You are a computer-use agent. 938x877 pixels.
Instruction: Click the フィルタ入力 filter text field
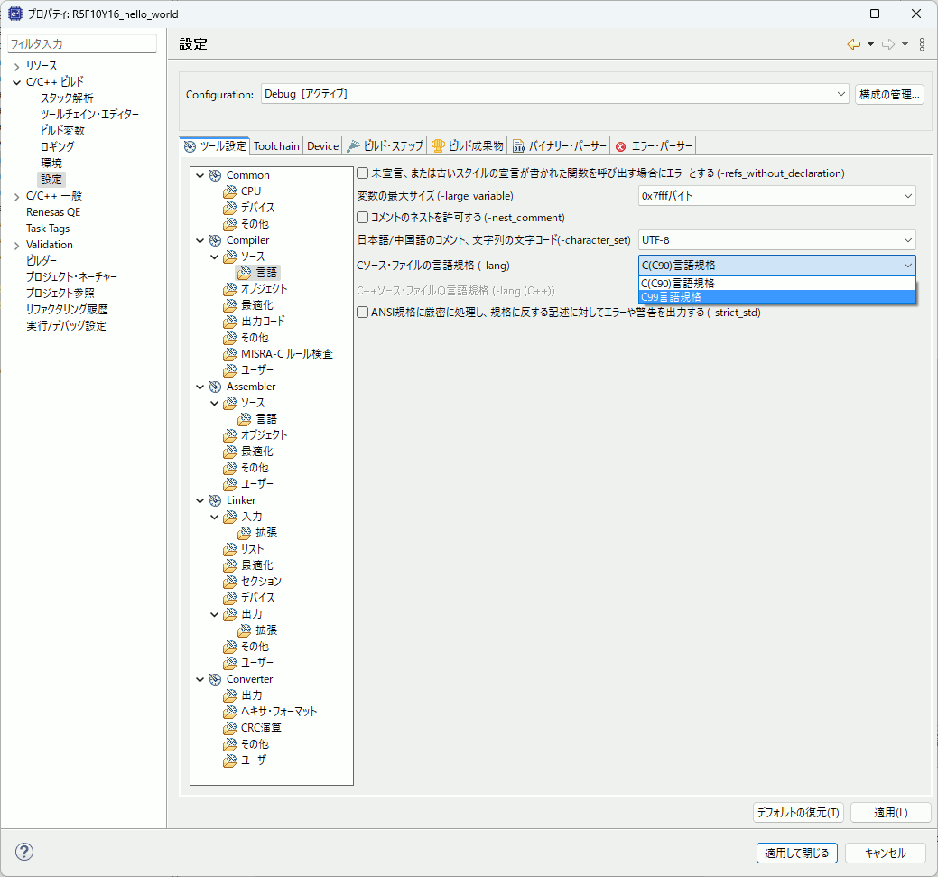pyautogui.click(x=81, y=43)
